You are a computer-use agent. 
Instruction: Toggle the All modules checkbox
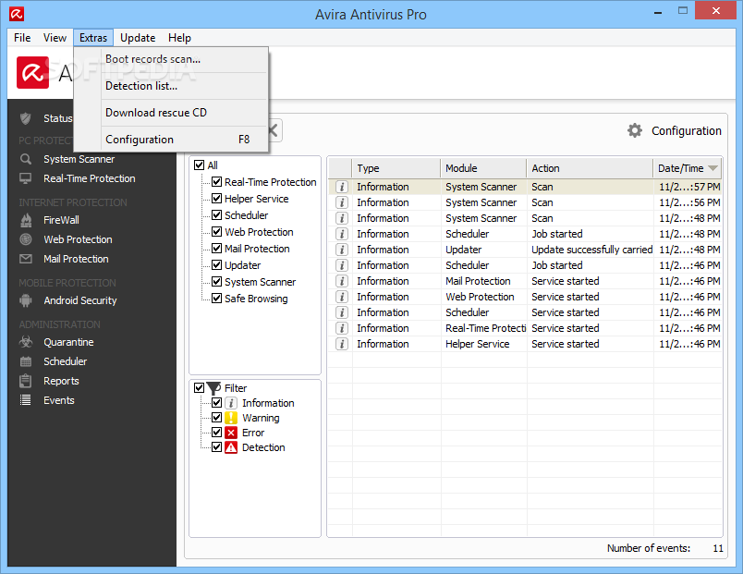199,165
